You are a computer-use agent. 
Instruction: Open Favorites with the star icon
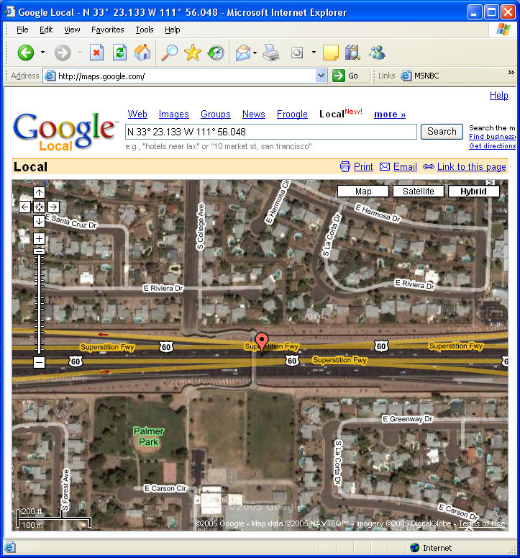pyautogui.click(x=193, y=53)
